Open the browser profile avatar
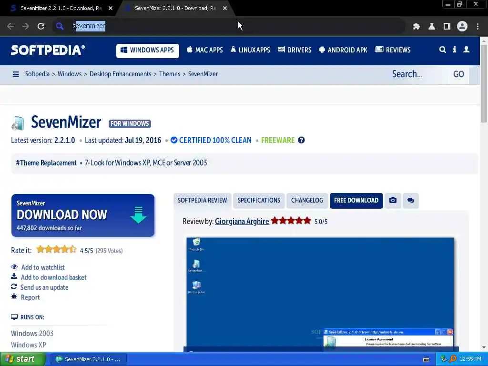 tap(462, 27)
